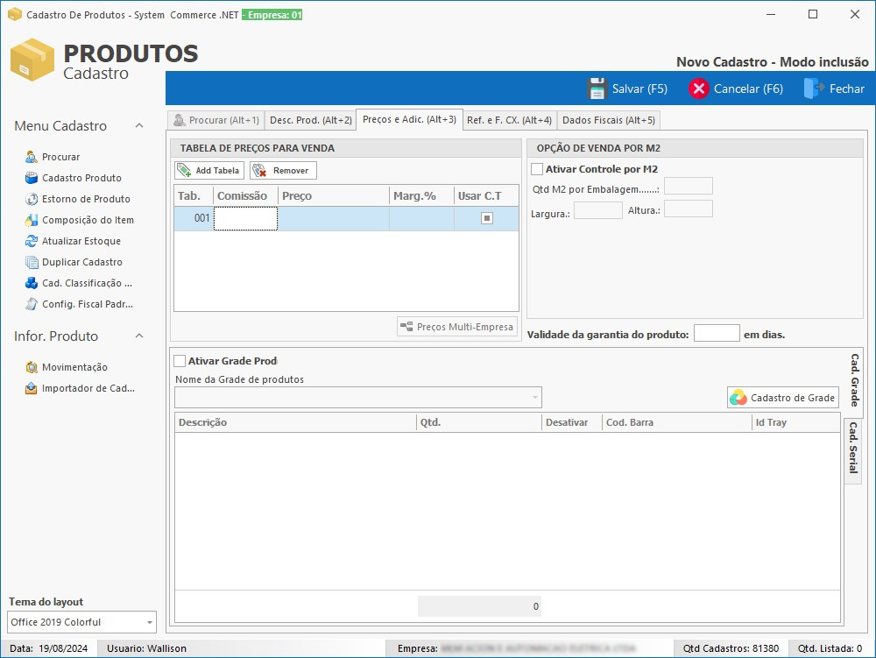Click the Cadastro de Grade button
The height and width of the screenshot is (658, 876).
(782, 398)
